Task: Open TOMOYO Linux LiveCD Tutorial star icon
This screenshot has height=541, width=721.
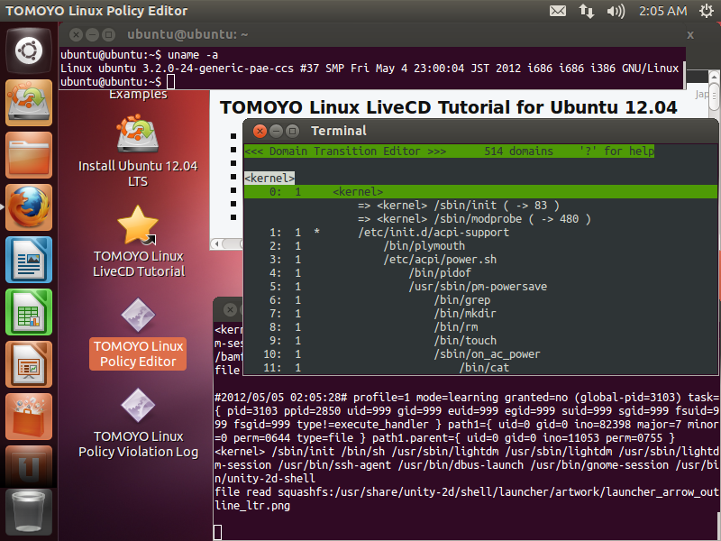Action: (x=139, y=241)
